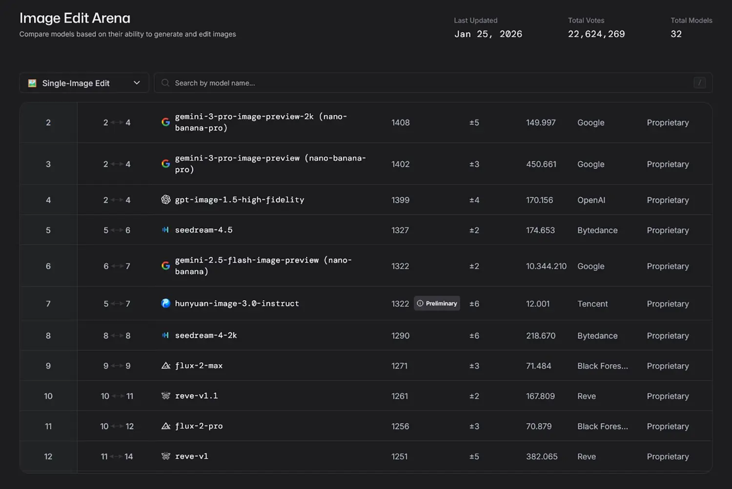Click the slash shortcut key badge
Image resolution: width=732 pixels, height=489 pixels.
pyautogui.click(x=699, y=83)
